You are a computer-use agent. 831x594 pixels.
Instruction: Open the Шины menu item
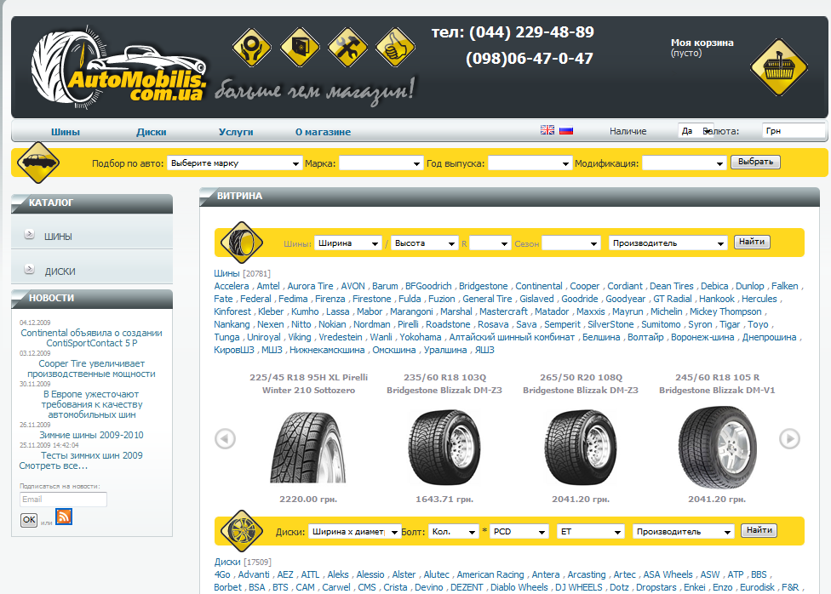66,132
